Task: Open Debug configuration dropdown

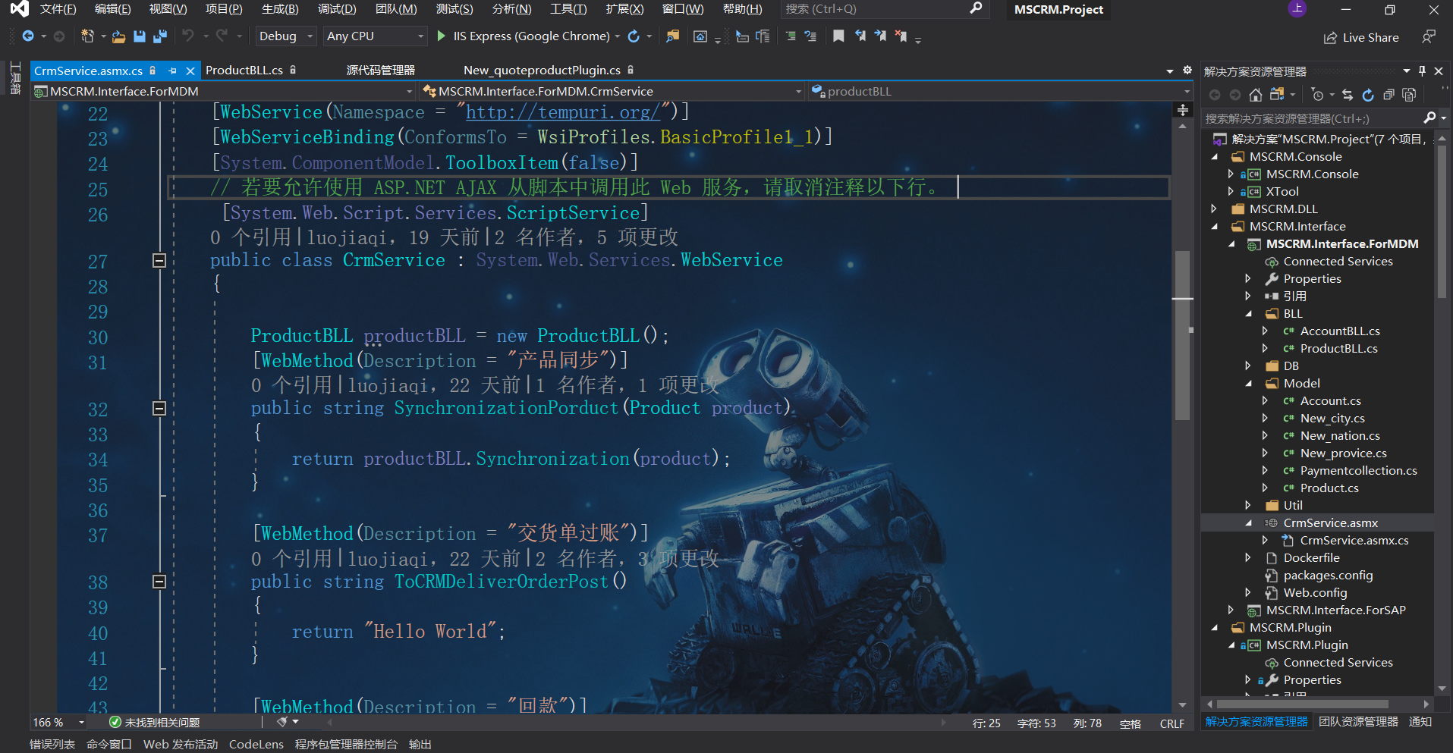Action: tap(285, 36)
